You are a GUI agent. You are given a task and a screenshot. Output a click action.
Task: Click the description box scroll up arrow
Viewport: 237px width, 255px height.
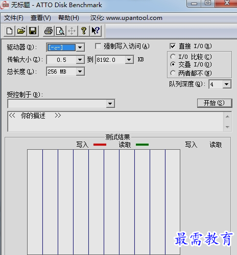[x=227, y=117]
